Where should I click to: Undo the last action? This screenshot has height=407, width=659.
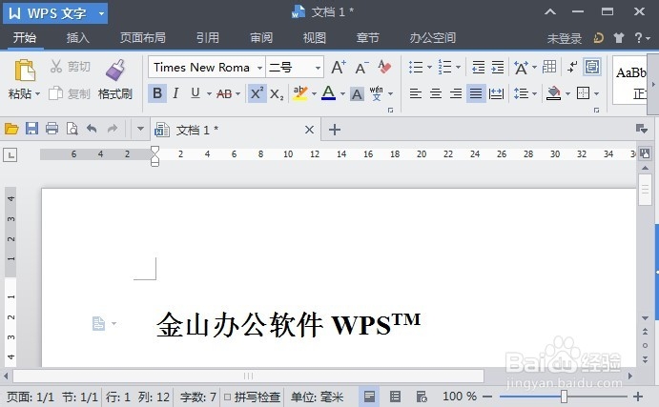pos(92,129)
